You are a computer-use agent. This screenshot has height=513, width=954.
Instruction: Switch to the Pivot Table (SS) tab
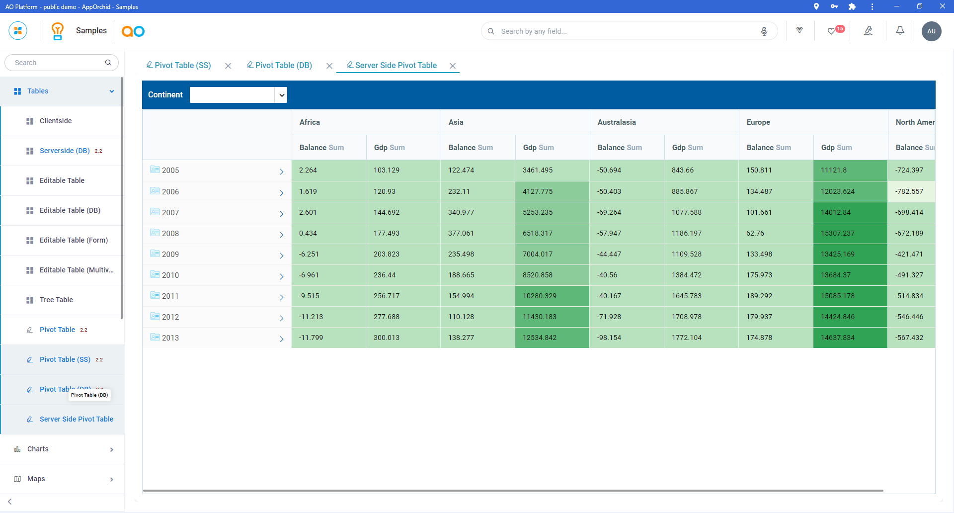(182, 66)
